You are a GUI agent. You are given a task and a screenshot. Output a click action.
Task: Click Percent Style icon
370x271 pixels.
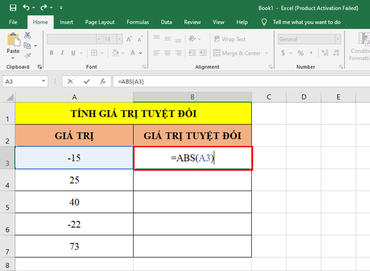(x=301, y=53)
